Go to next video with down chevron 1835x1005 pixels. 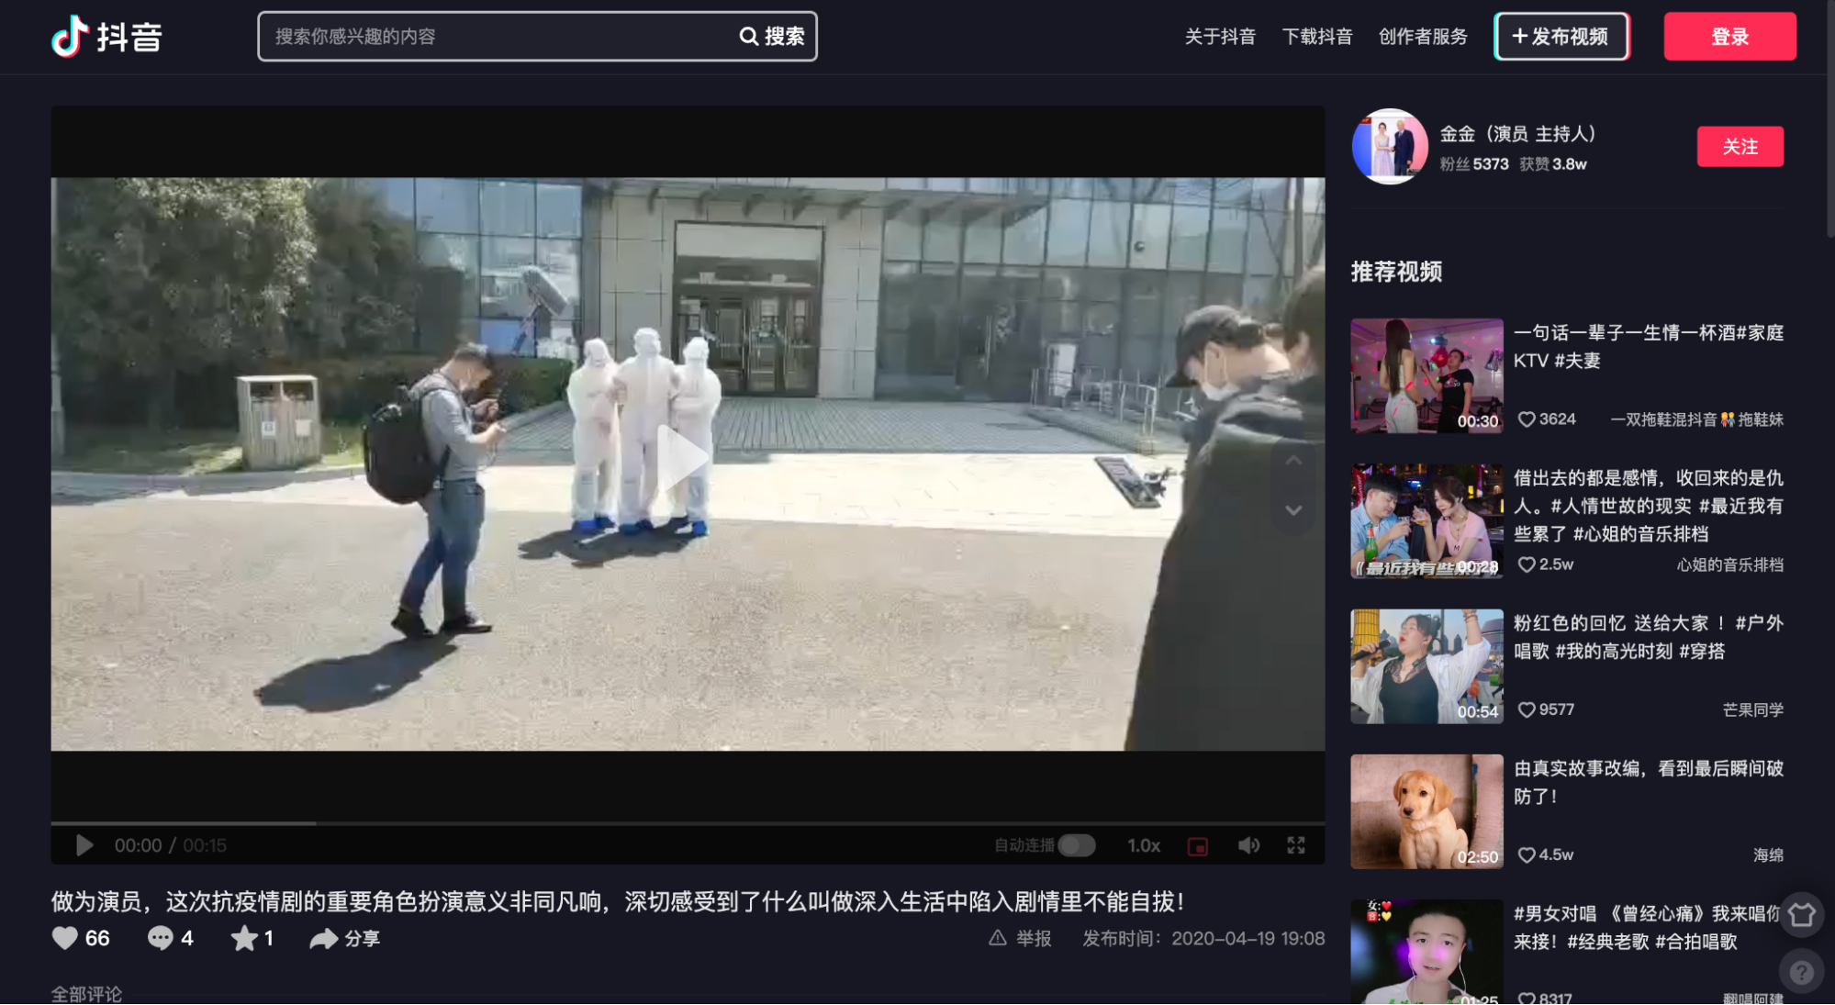pos(1293,510)
